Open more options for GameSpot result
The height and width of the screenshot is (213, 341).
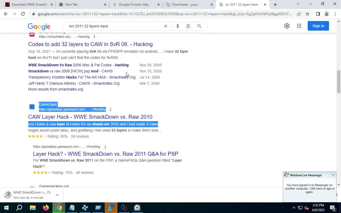[110, 109]
